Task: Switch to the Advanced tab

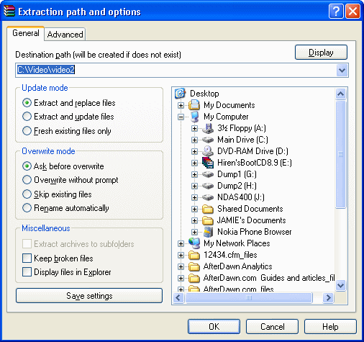Action: (65, 35)
